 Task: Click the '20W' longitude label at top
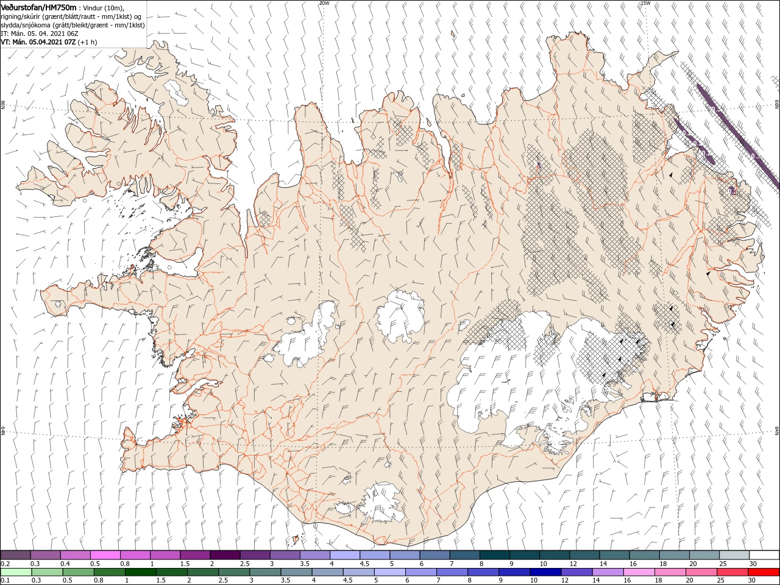(324, 3)
